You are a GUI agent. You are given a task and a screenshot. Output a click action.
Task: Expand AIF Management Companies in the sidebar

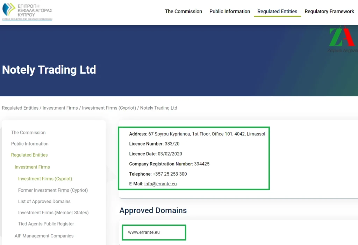tap(44, 236)
